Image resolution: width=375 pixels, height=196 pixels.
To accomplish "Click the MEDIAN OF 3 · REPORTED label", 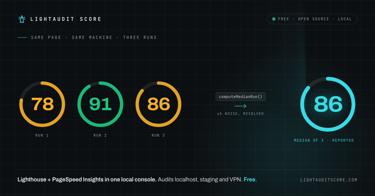I will (324, 141).
